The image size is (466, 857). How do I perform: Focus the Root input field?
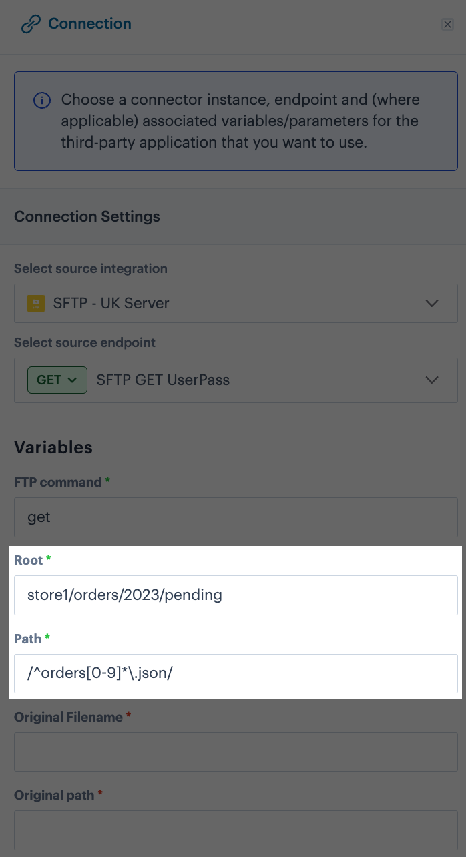coord(236,595)
